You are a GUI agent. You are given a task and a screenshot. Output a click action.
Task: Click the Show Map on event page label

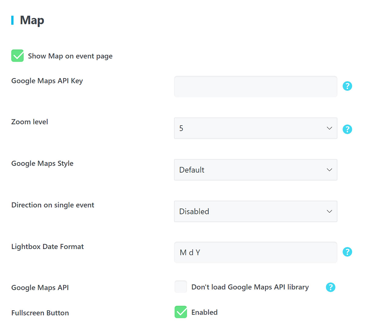pos(70,56)
